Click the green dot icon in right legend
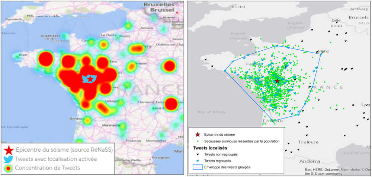 pyautogui.click(x=197, y=142)
